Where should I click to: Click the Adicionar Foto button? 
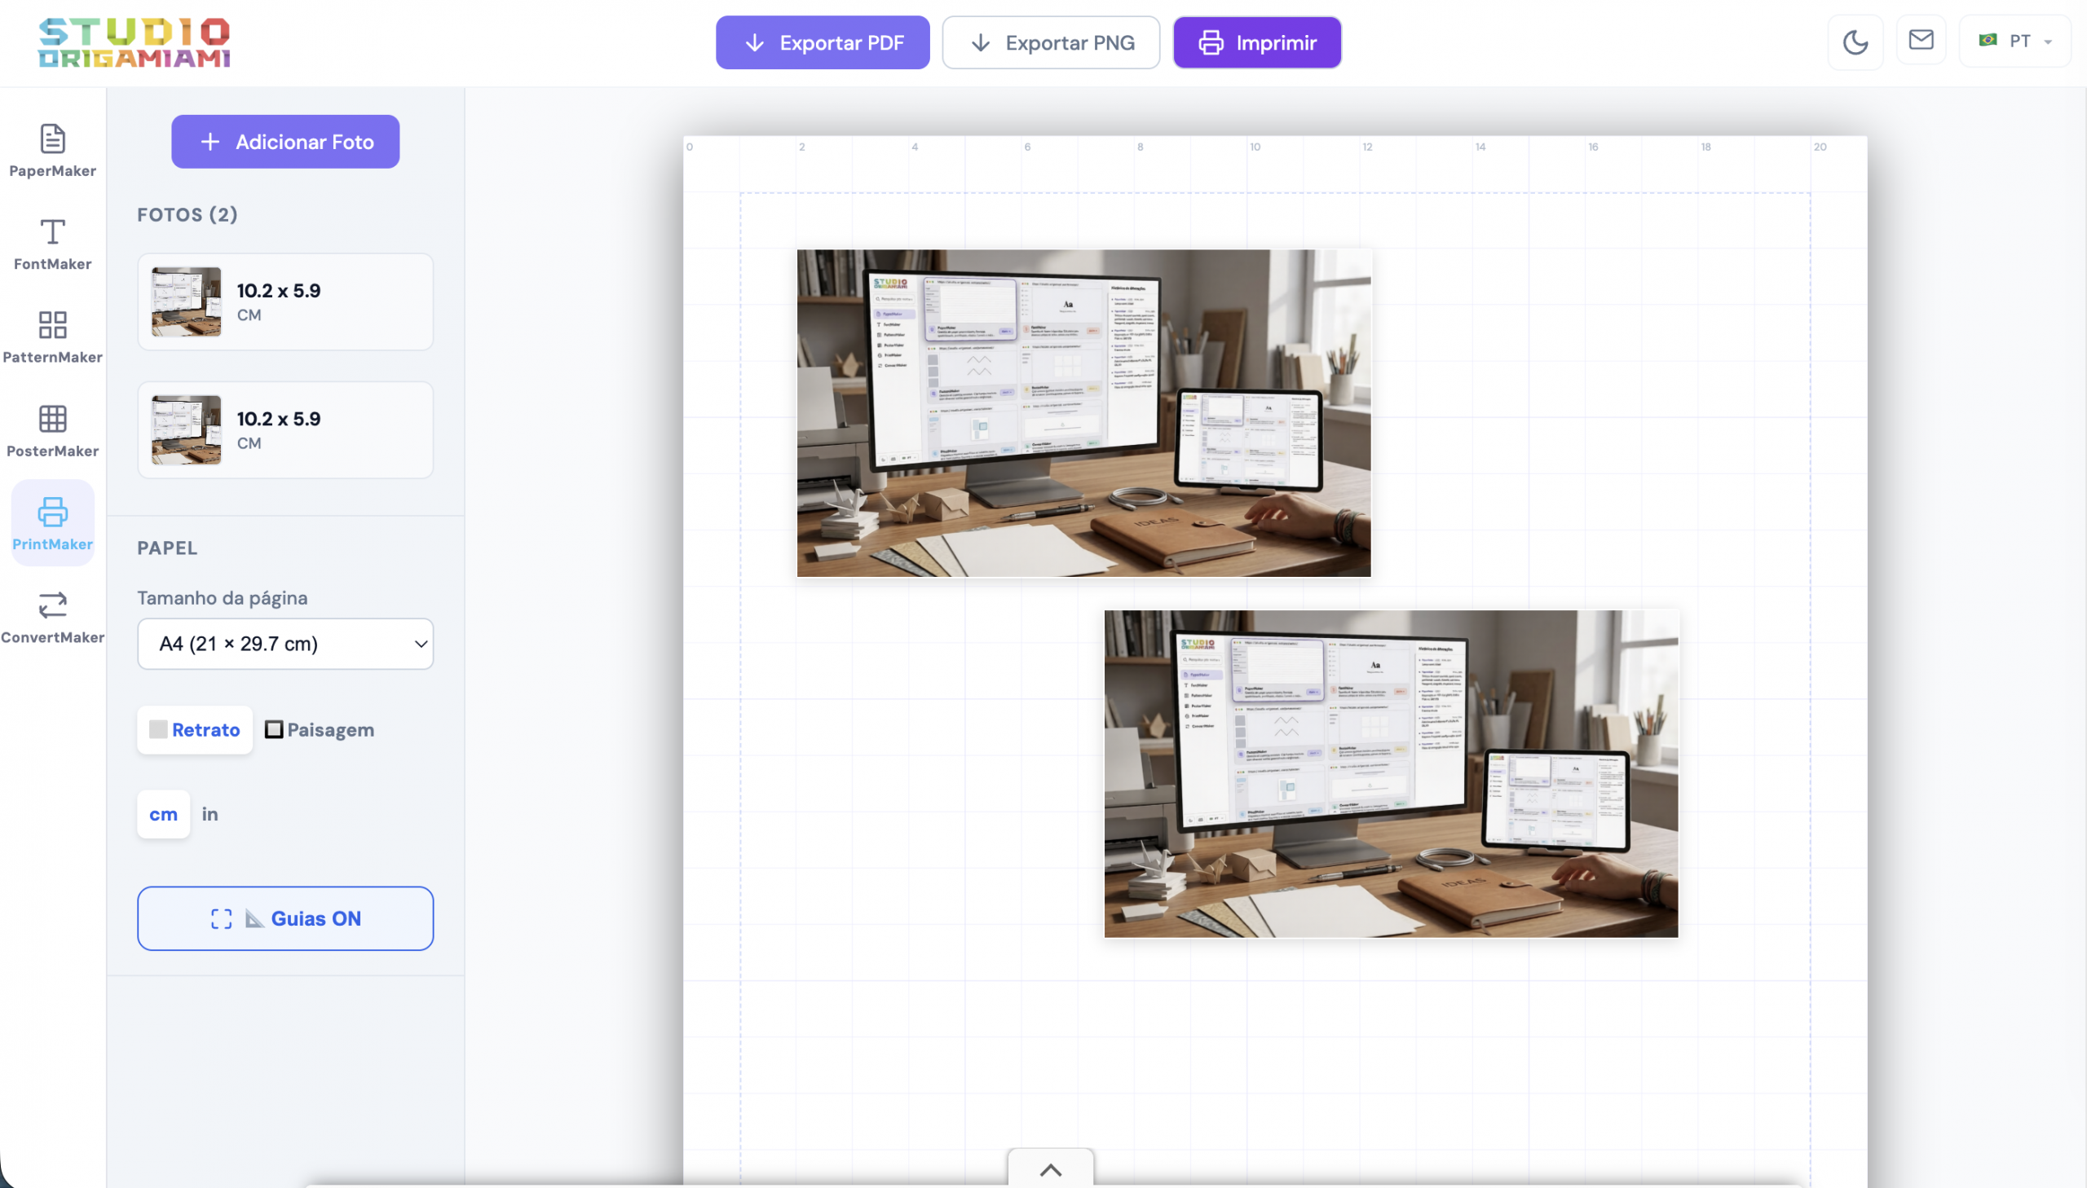click(x=285, y=142)
